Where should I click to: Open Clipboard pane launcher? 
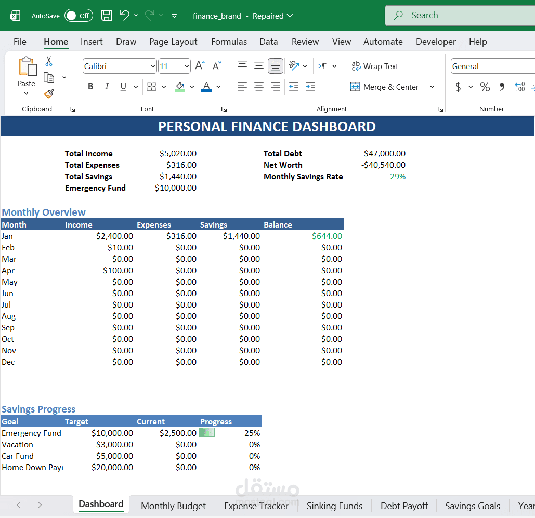(72, 109)
